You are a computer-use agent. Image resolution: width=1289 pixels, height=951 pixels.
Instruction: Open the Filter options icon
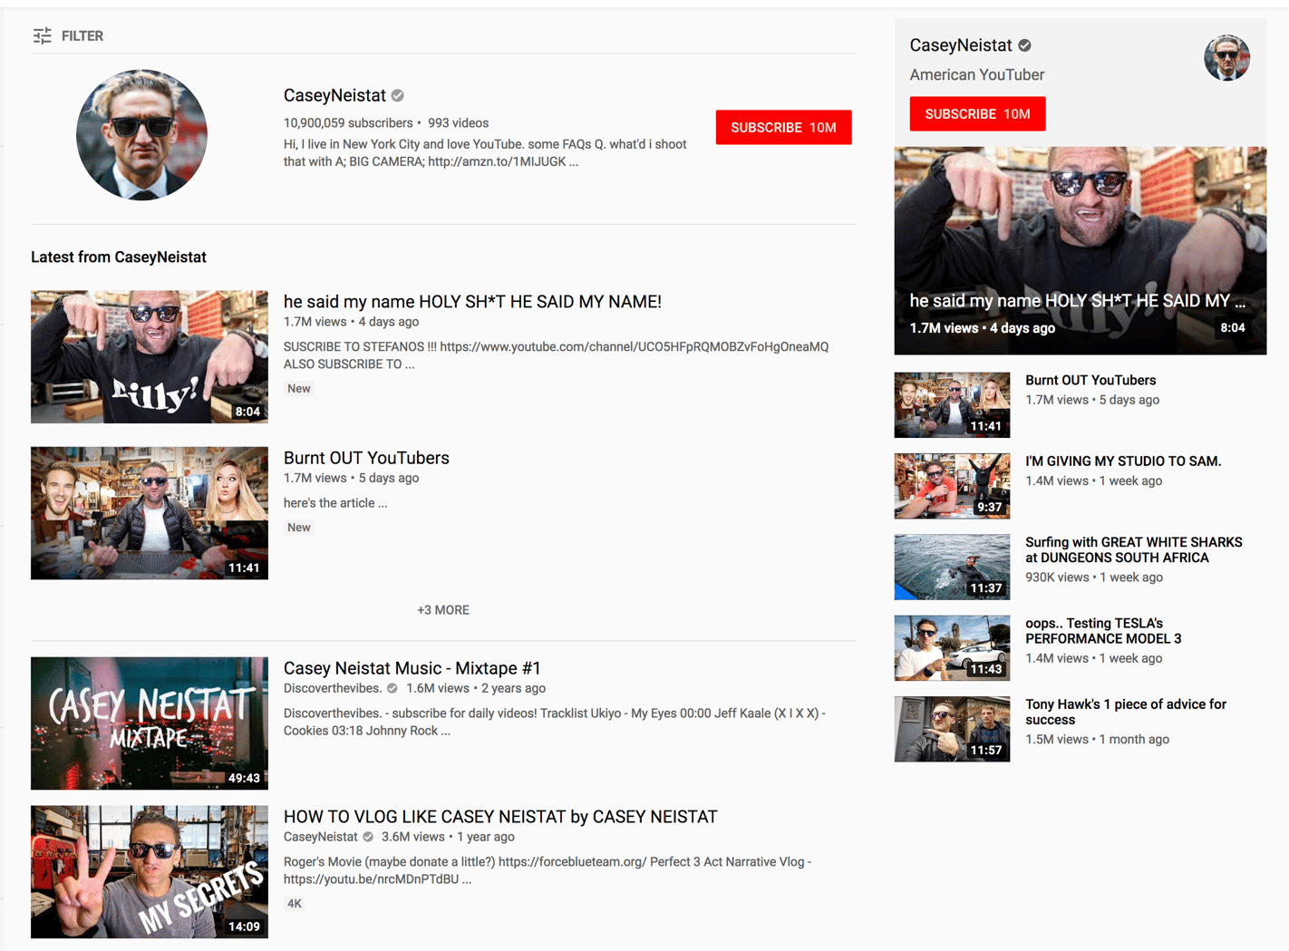[x=43, y=35]
